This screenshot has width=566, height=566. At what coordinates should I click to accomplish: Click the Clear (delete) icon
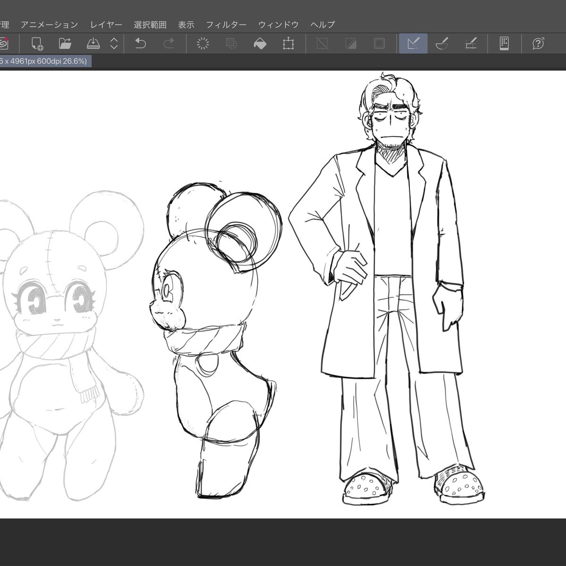click(203, 44)
